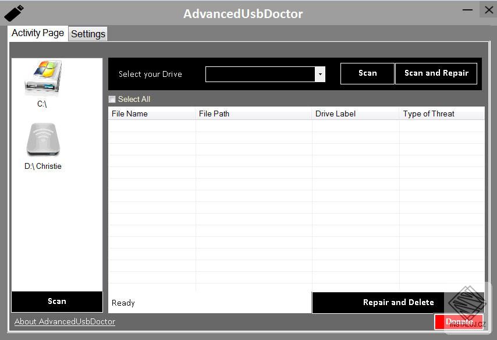Sort by the Type of Threat column header
This screenshot has height=340, width=497.
click(442, 114)
